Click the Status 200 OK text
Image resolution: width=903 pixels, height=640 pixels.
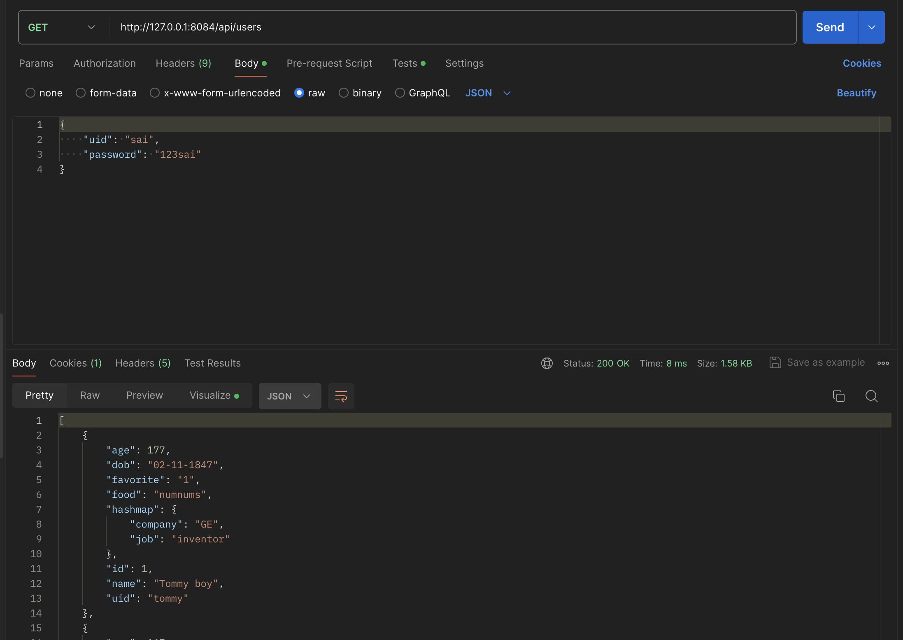[596, 363]
